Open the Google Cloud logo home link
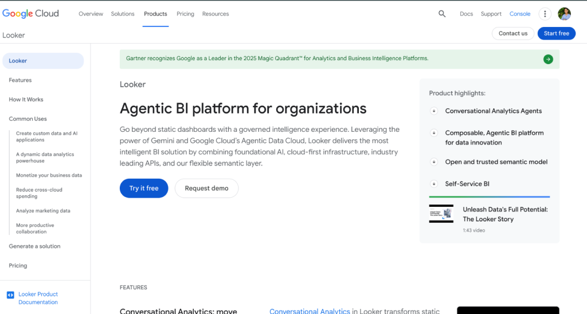The image size is (587, 314). point(31,14)
